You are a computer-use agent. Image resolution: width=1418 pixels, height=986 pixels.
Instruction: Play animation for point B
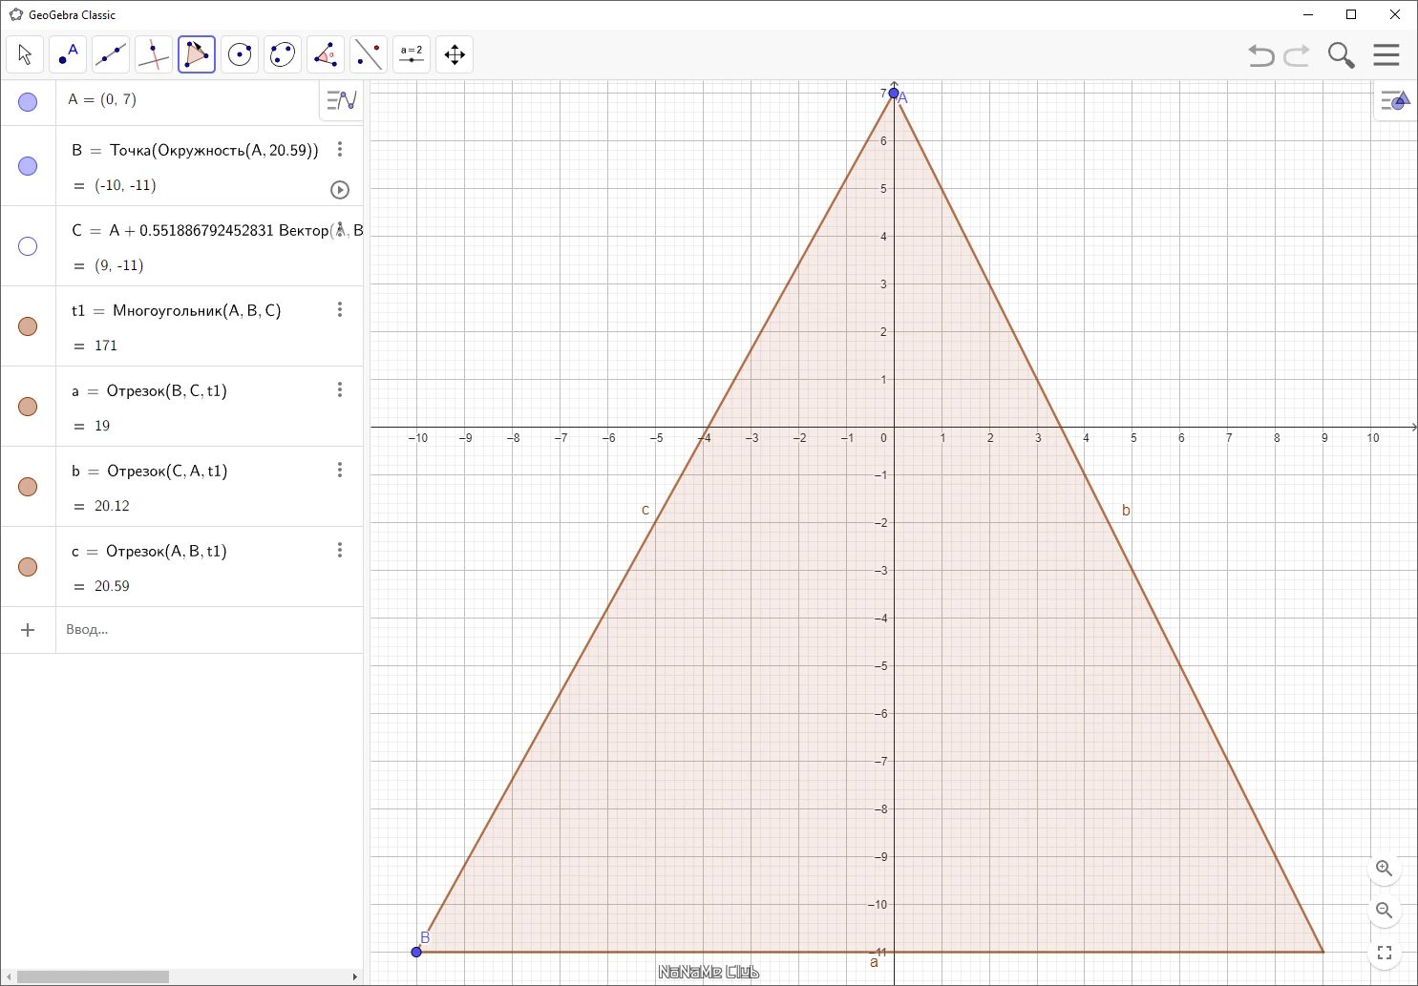pos(340,190)
